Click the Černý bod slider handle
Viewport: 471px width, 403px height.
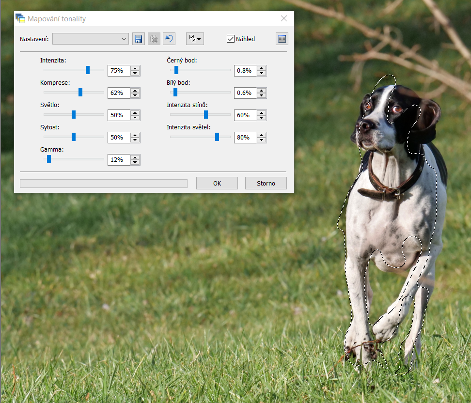(x=176, y=70)
